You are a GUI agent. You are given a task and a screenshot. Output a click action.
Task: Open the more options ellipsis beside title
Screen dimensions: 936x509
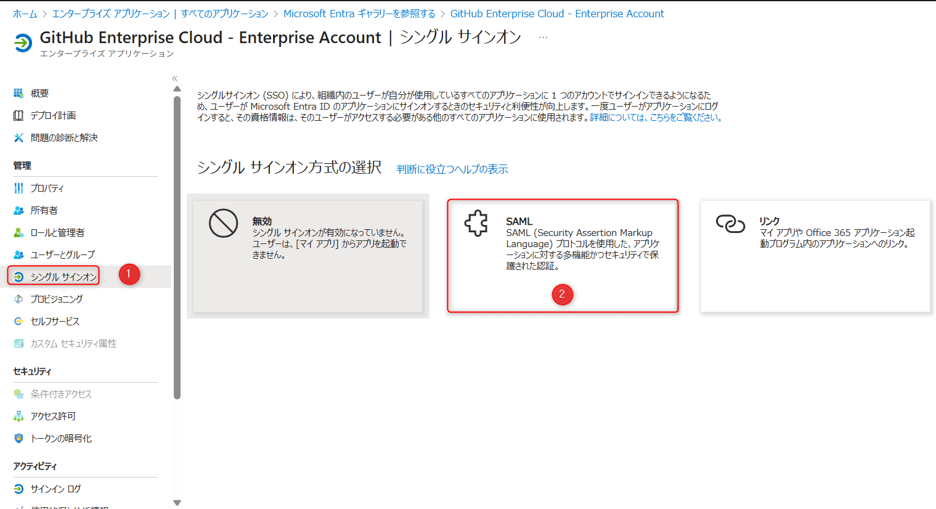[543, 38]
